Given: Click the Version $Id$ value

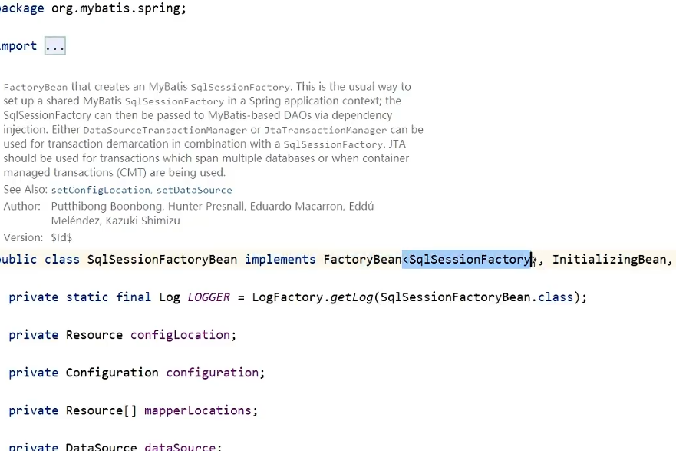Looking at the screenshot, I should (61, 237).
